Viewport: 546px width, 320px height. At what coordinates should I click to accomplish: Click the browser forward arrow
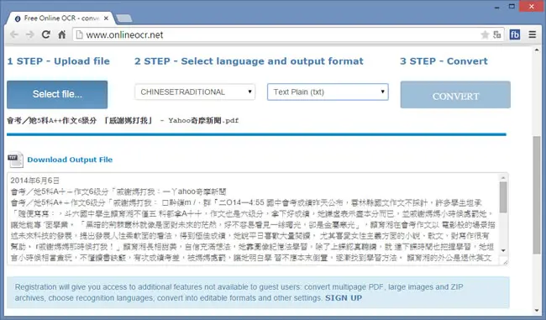tap(30, 34)
